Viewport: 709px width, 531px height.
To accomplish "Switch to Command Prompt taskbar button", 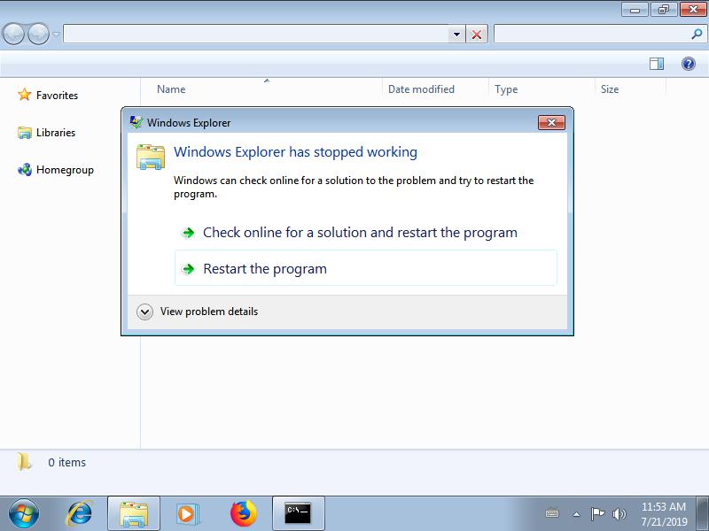I will [x=298, y=514].
